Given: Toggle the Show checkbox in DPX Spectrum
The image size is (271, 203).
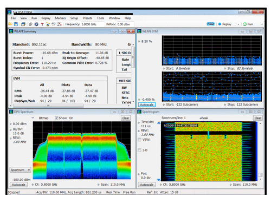Looking at the screenshot, I should coord(56,118).
